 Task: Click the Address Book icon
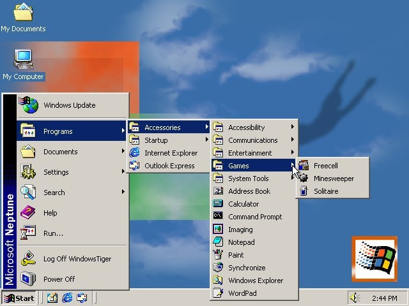(x=218, y=191)
